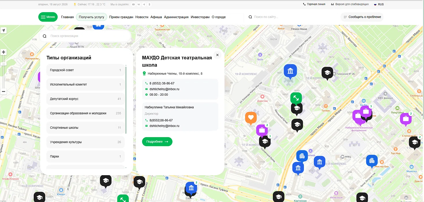Image resolution: width=424 pixels, height=202 pixels.
Task: Click phone number 8 (8552) 38-86-67
Action: pyautogui.click(x=162, y=83)
